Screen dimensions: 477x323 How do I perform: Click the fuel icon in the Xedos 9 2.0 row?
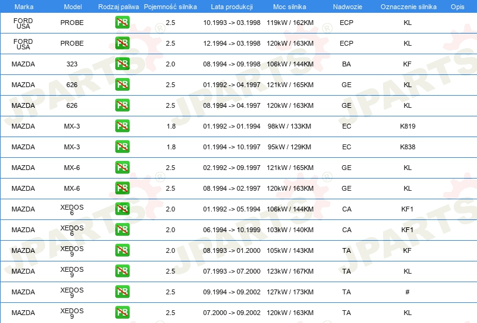click(122, 250)
